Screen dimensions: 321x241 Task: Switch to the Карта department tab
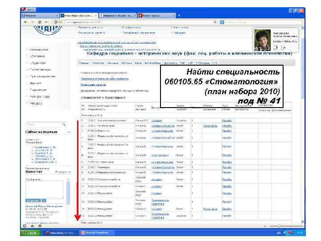point(138,63)
